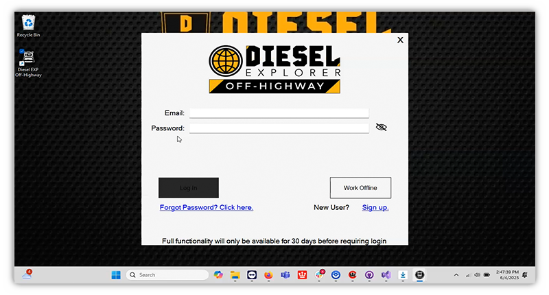
Task: Open the taskbar clock and date
Action: click(506, 275)
